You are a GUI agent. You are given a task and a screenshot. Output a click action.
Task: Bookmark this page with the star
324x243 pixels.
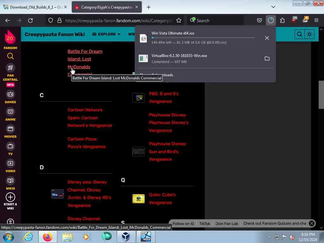click(179, 21)
